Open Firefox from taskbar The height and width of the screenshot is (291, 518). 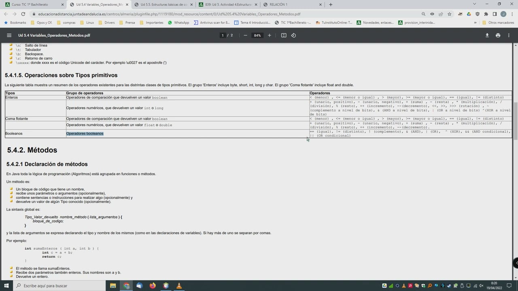pyautogui.click(x=153, y=286)
